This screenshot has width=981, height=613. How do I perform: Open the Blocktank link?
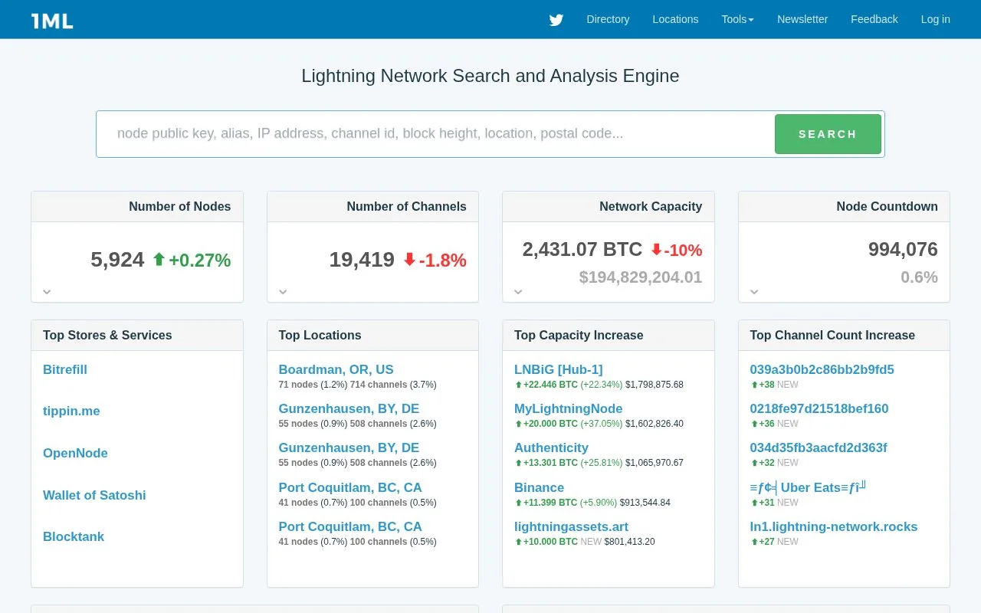(x=74, y=536)
